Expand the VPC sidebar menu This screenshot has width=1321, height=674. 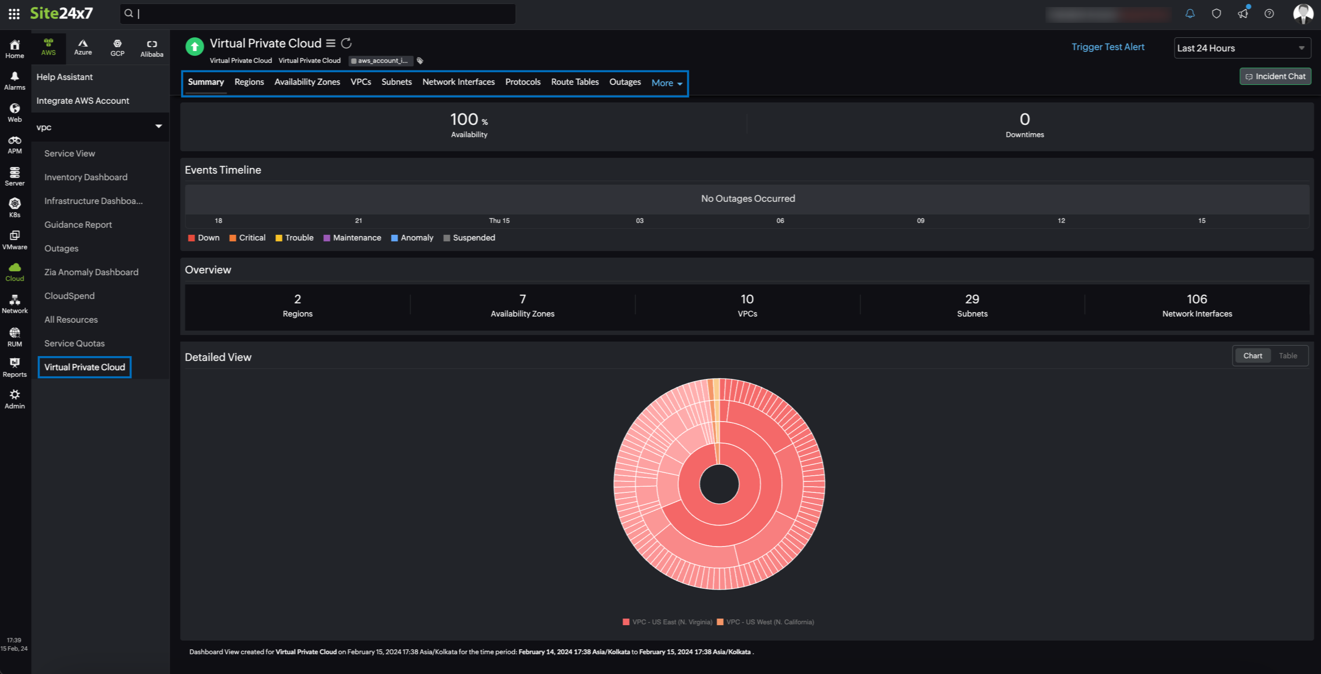(x=158, y=126)
